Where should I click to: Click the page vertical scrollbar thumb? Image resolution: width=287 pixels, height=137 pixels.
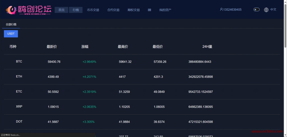coord(285,25)
